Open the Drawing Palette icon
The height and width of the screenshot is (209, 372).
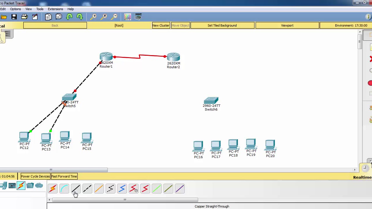(128, 17)
